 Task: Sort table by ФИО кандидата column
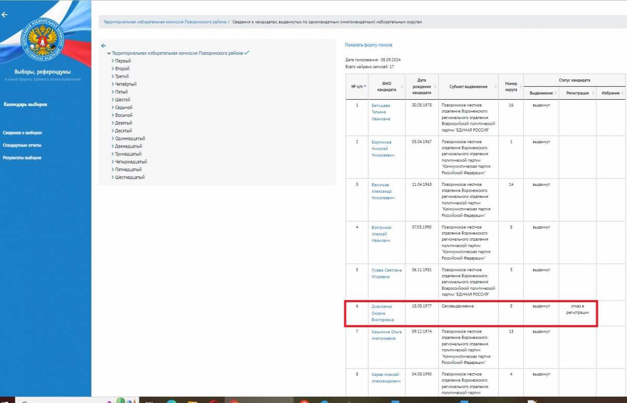(x=387, y=87)
